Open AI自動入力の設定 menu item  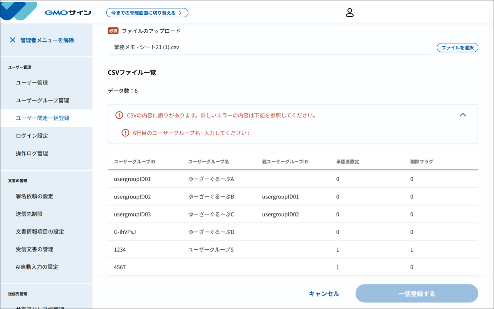[x=37, y=267]
